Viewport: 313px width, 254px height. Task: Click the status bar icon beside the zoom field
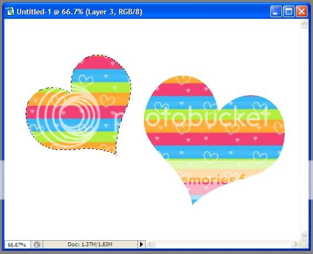coord(37,245)
